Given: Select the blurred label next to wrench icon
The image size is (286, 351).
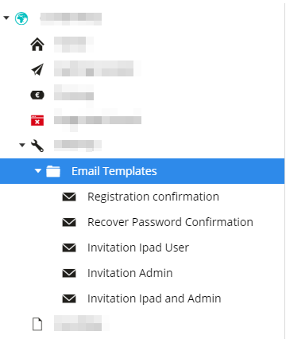Looking at the screenshot, I should 78,146.
